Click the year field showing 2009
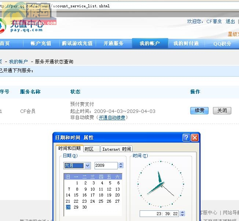 click(x=106, y=166)
